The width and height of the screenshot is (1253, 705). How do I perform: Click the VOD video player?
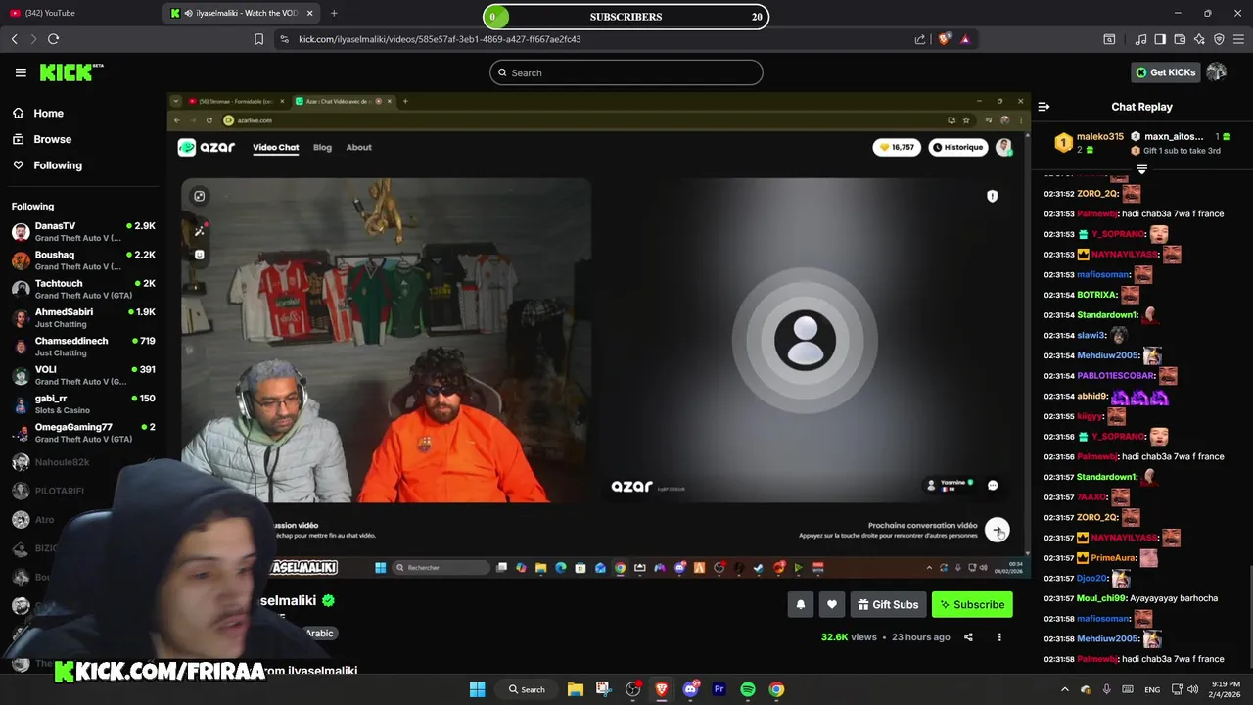click(x=598, y=336)
